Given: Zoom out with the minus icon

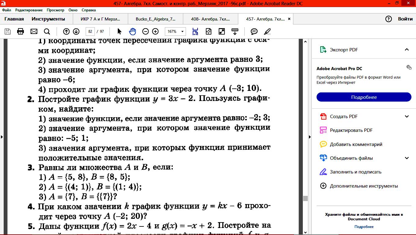Looking at the screenshot, I should (x=146, y=32).
